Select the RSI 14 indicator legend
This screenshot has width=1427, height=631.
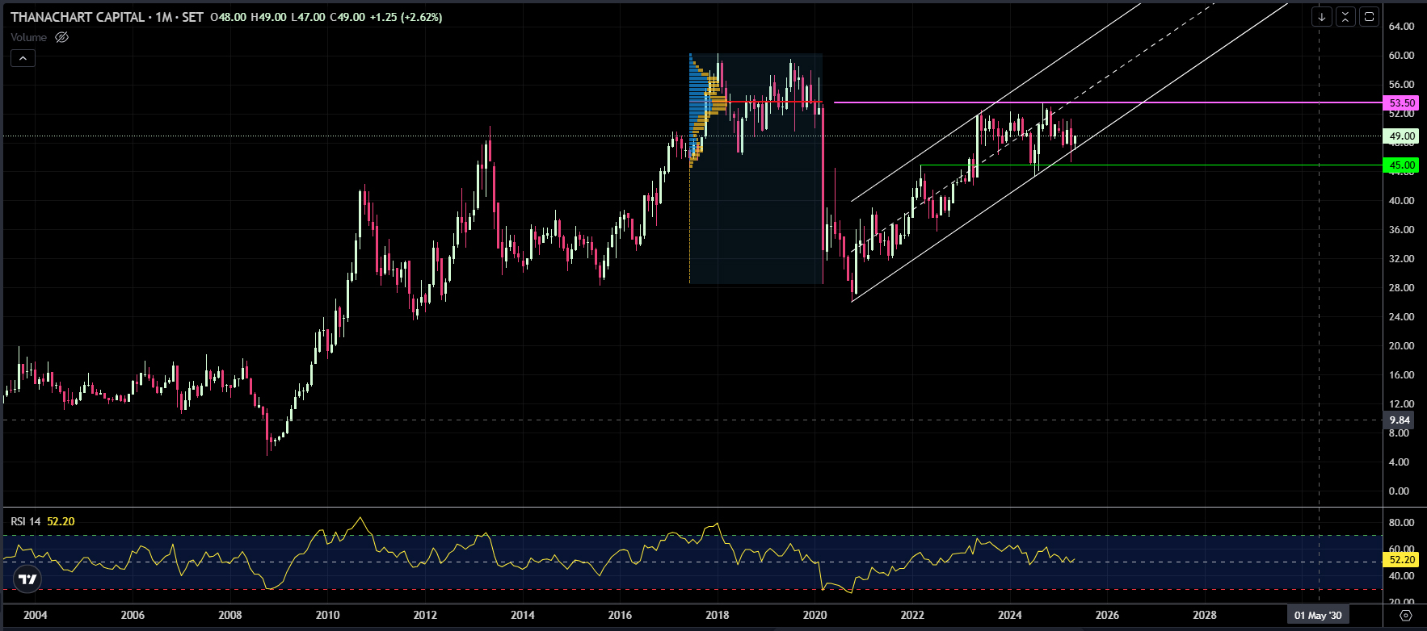(26, 521)
